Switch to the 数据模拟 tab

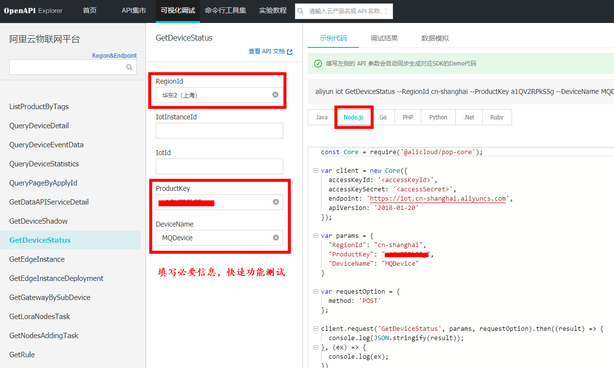pos(435,38)
